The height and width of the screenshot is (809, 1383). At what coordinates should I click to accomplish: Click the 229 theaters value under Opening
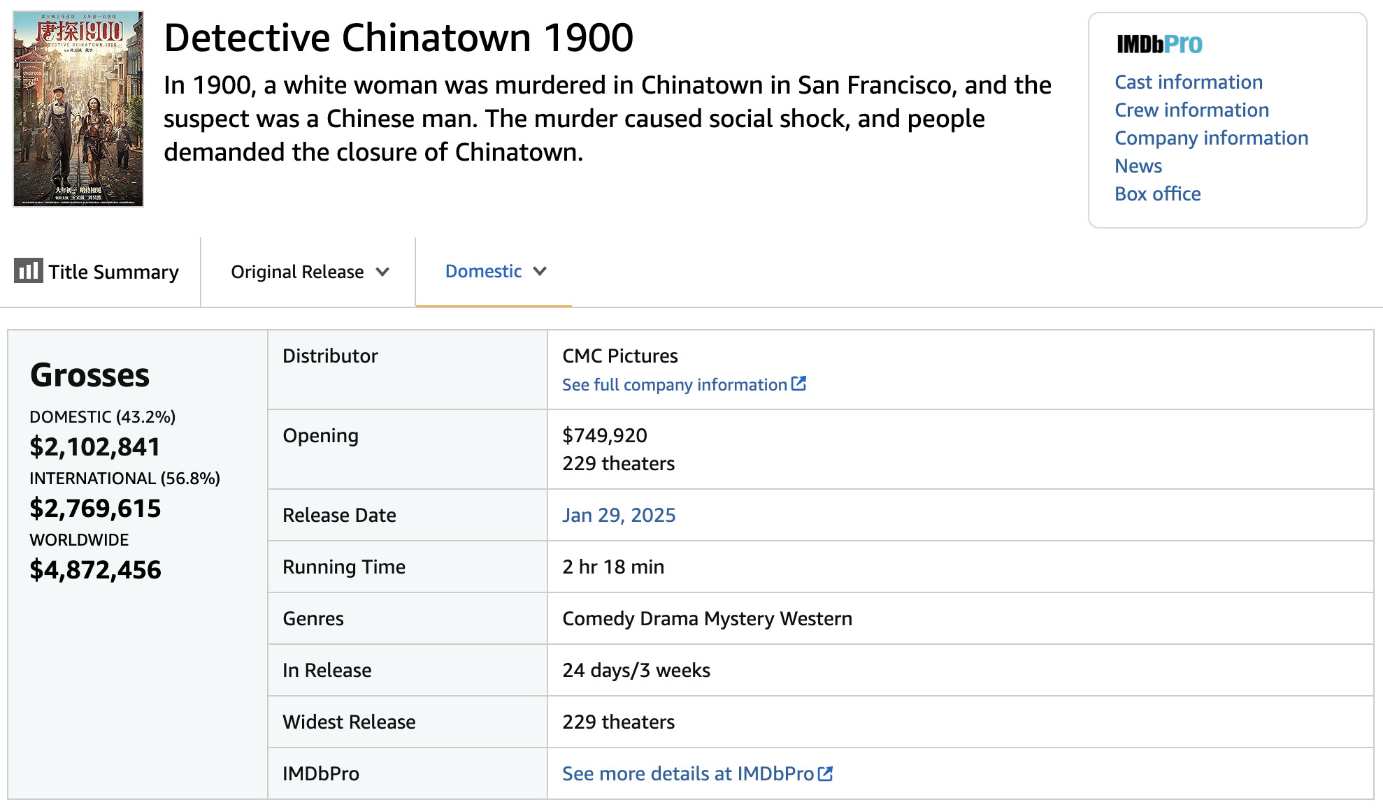point(619,463)
